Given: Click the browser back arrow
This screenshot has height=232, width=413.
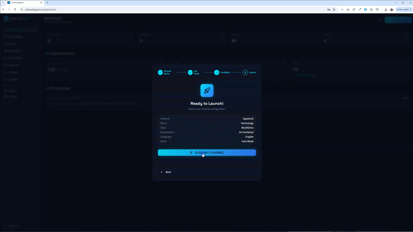Looking at the screenshot, I should 3,9.
